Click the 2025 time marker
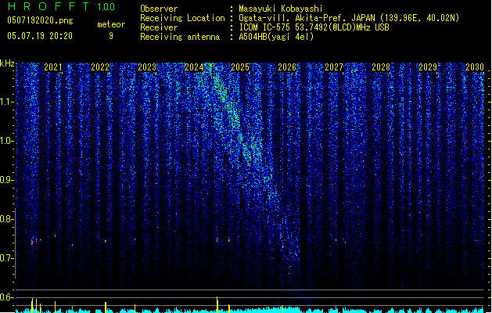The height and width of the screenshot is (313, 492). coord(240,67)
